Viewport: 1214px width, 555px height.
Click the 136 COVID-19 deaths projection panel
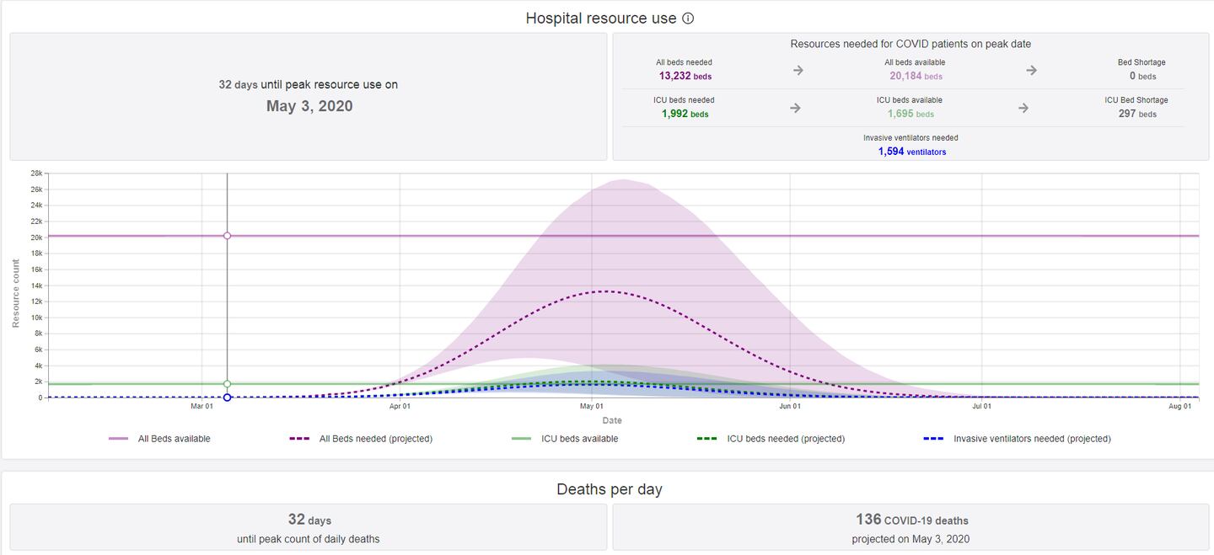pos(910,528)
